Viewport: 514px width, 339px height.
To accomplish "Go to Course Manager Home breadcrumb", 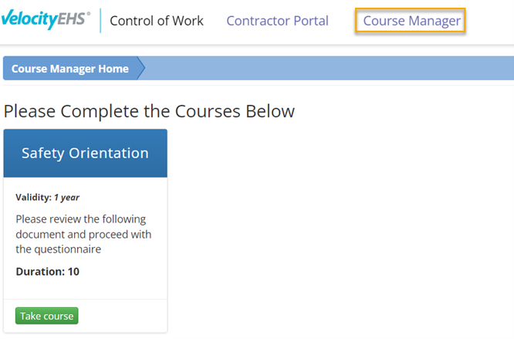I will coord(70,69).
